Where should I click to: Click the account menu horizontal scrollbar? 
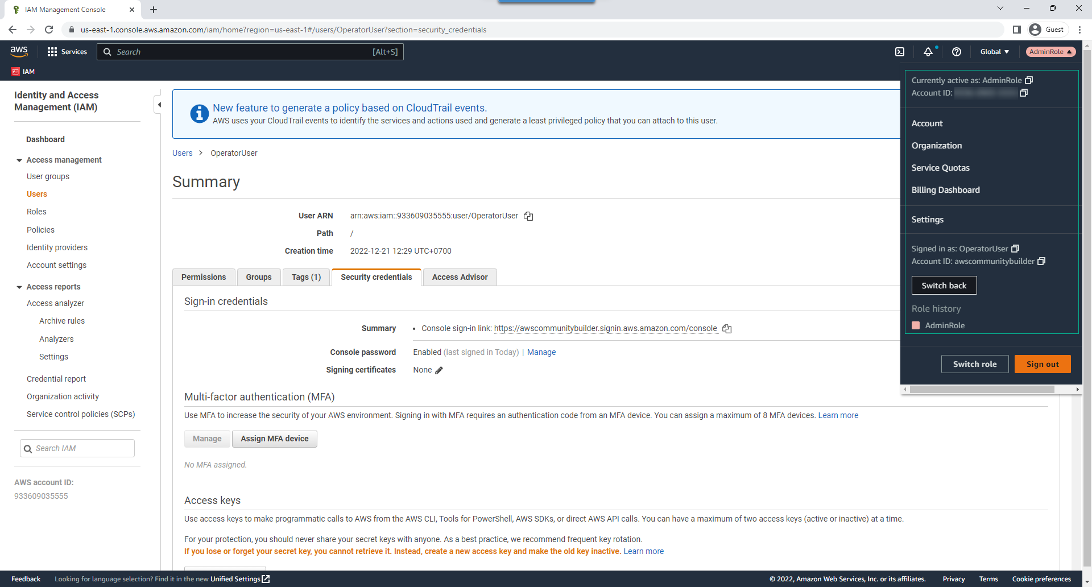click(x=982, y=390)
